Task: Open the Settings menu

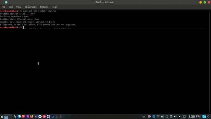Action: coord(44,7)
